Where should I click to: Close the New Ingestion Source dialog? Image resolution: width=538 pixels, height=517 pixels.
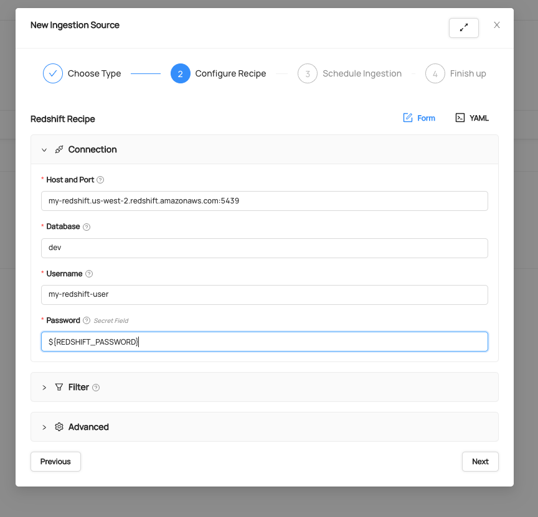496,25
